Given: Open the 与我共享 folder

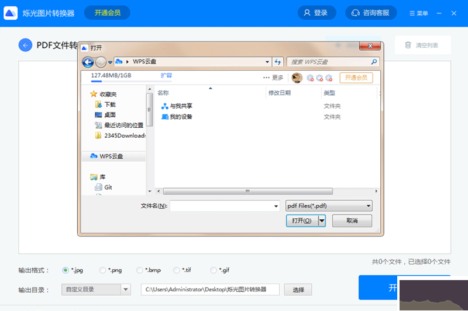Looking at the screenshot, I should click(x=177, y=106).
